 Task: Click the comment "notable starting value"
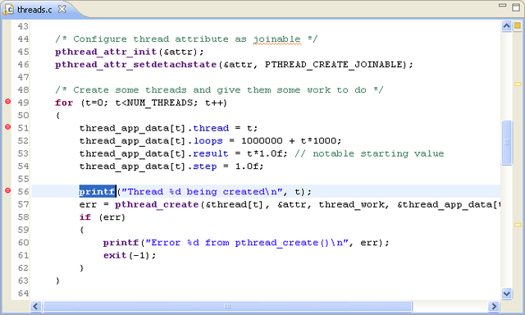point(378,153)
